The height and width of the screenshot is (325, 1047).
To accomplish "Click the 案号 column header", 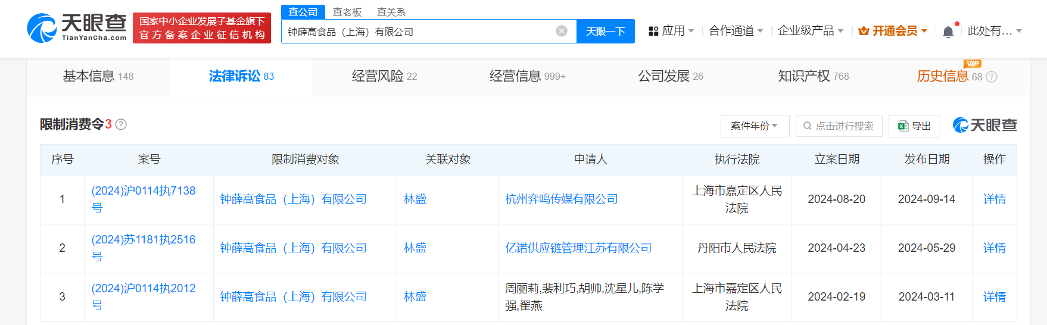I will (149, 160).
